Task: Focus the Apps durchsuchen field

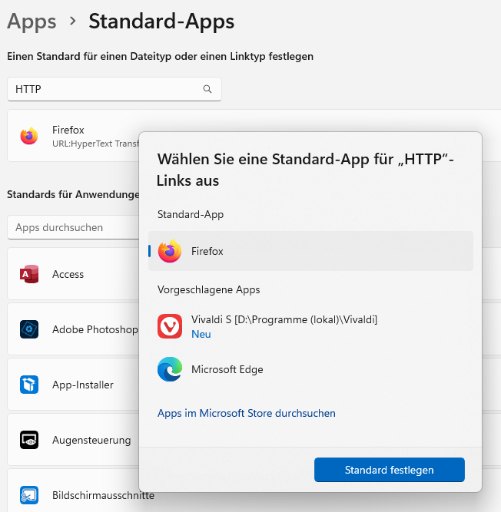Action: click(x=74, y=227)
